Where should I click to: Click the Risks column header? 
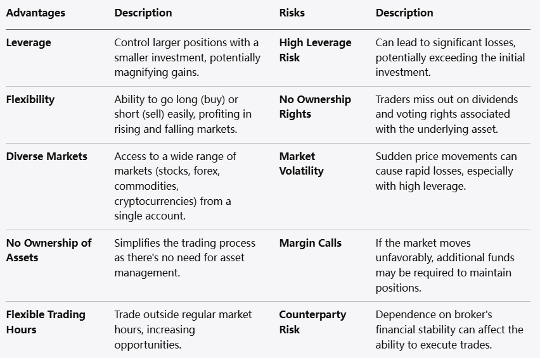292,13
